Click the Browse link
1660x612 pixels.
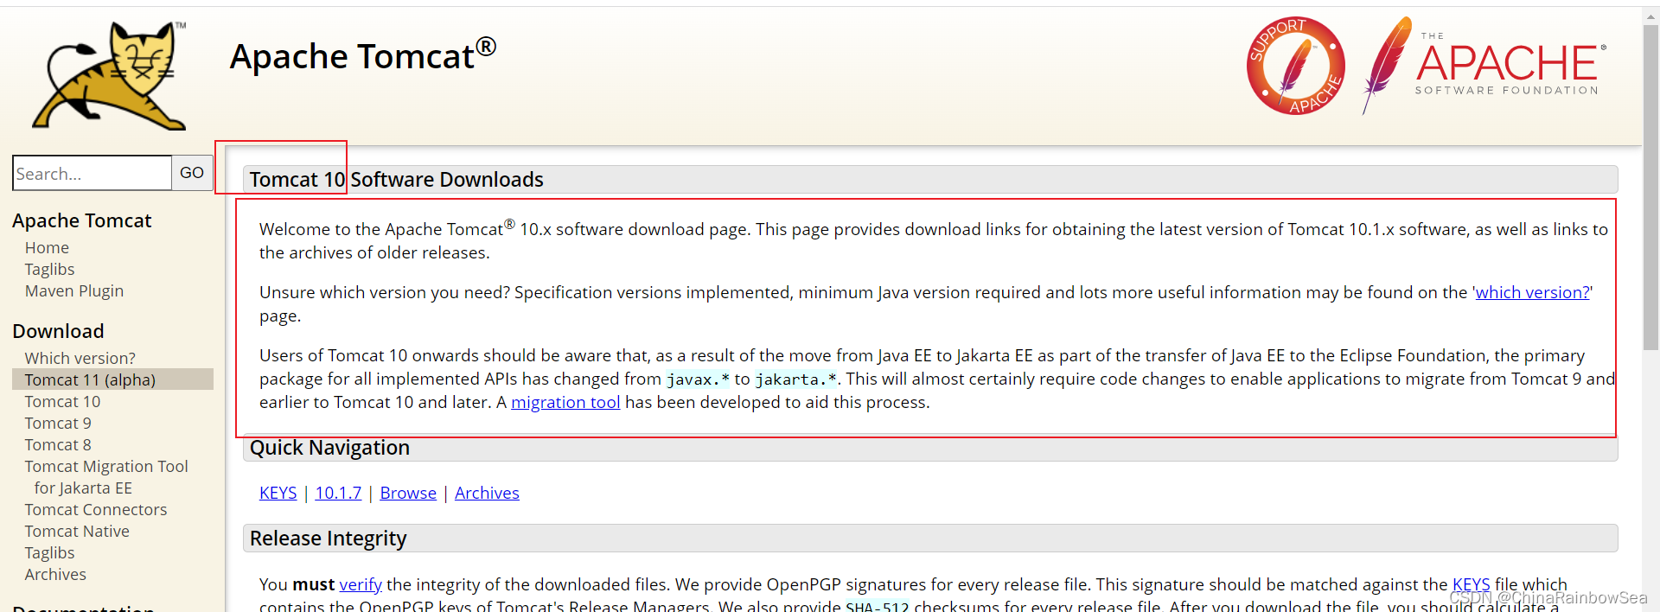[x=408, y=493]
